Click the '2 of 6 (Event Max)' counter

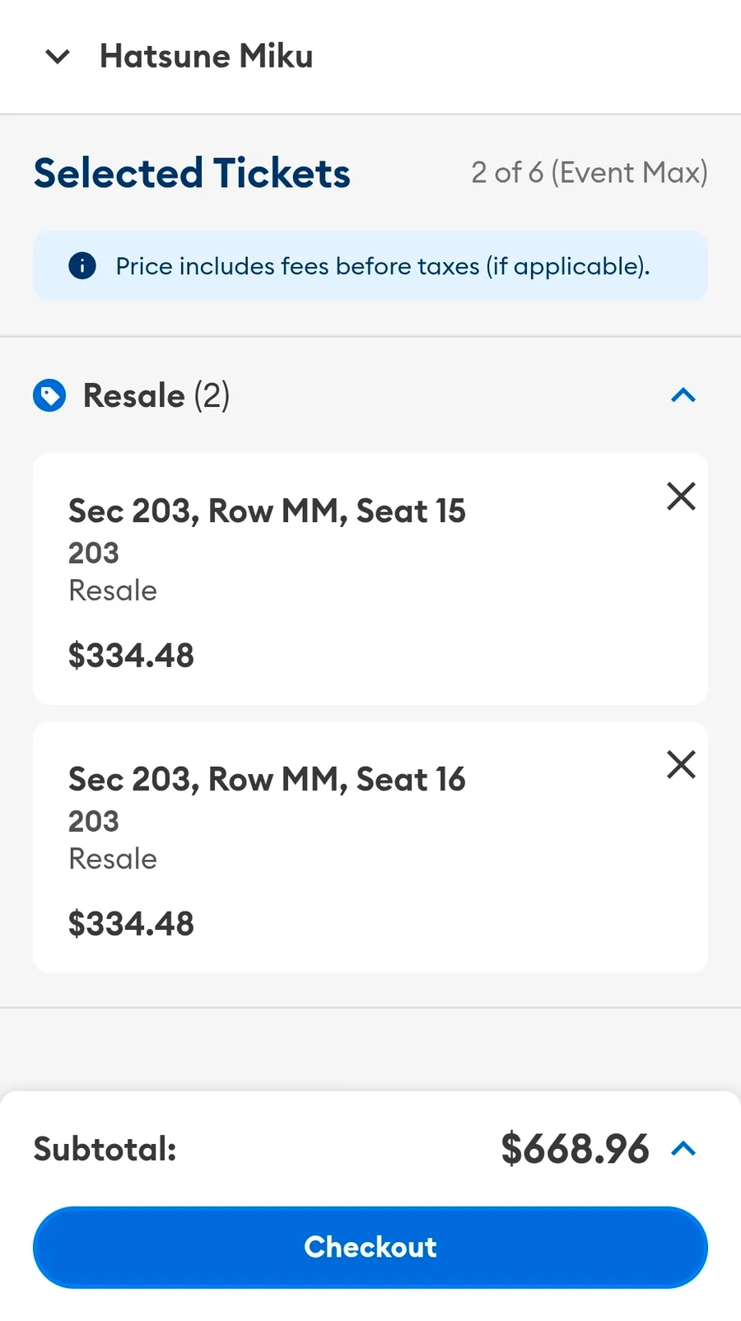[x=589, y=173]
